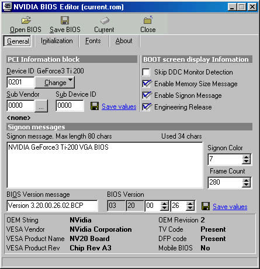Click the application icon in the title bar
The width and height of the screenshot is (260, 269).
(7, 7)
